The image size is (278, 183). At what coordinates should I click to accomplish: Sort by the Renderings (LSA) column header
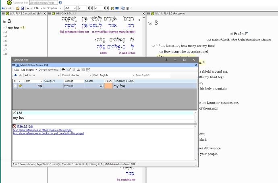[155, 81]
